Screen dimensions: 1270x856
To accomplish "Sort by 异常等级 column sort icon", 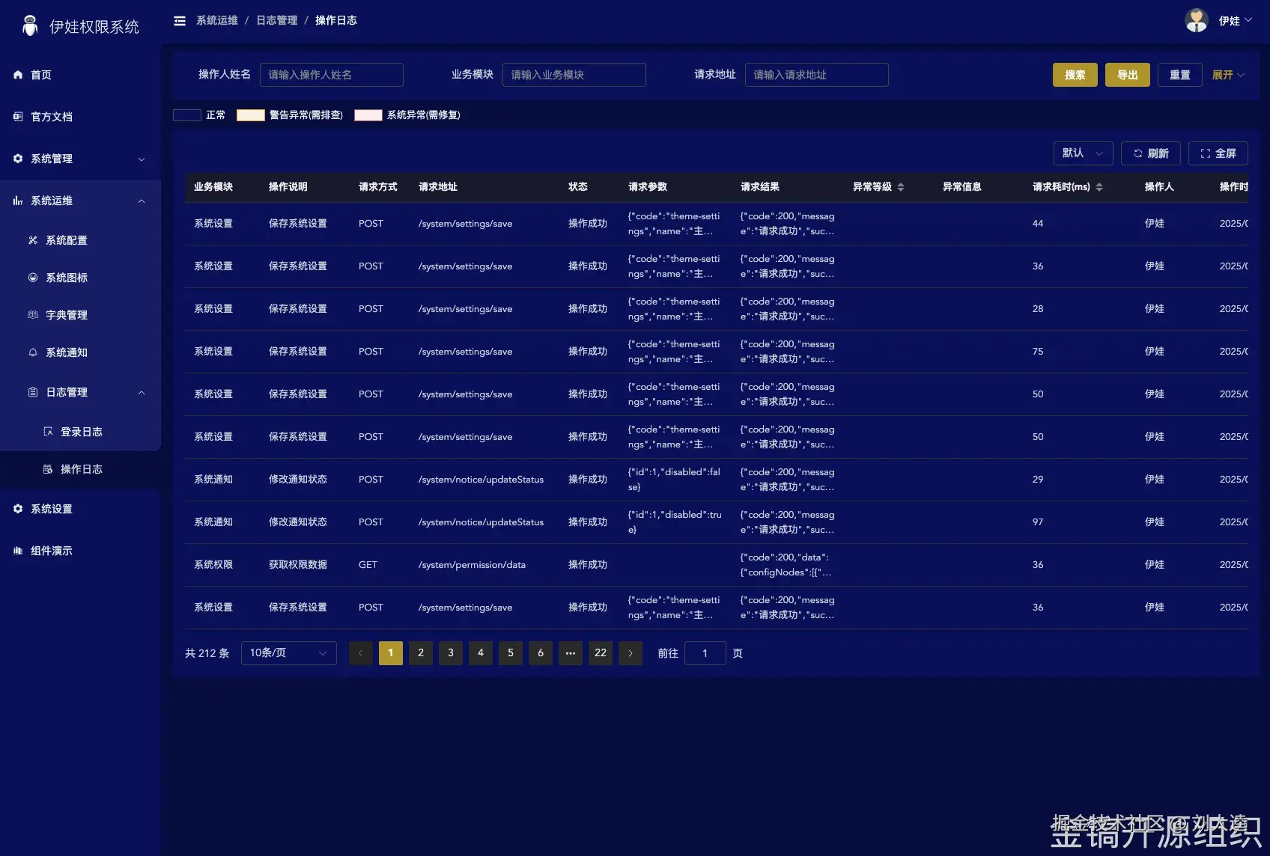I will pos(901,187).
